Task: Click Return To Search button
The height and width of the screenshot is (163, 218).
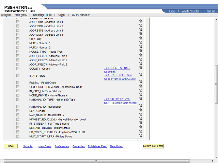Action: [153, 146]
